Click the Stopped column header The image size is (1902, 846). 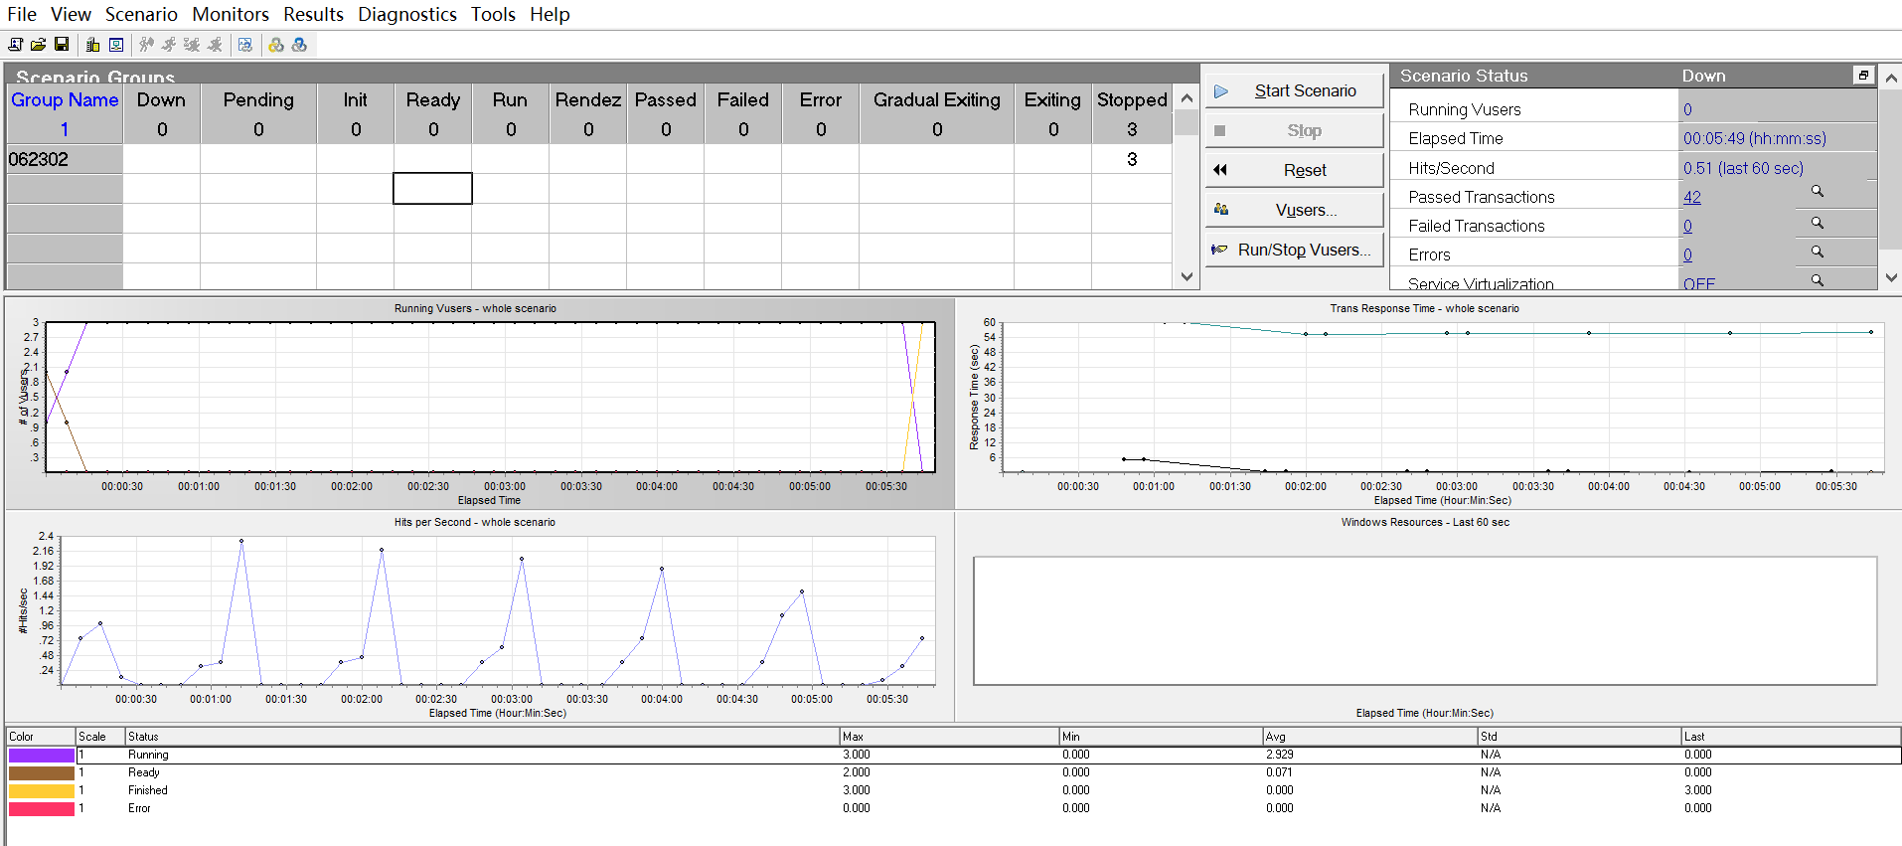[x=1132, y=99]
